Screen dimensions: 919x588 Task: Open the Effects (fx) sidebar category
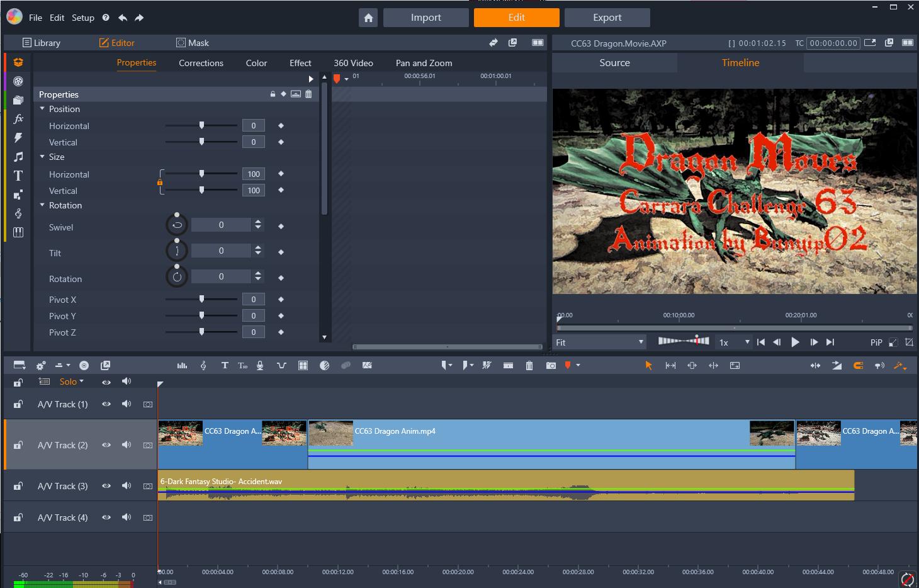pos(18,118)
